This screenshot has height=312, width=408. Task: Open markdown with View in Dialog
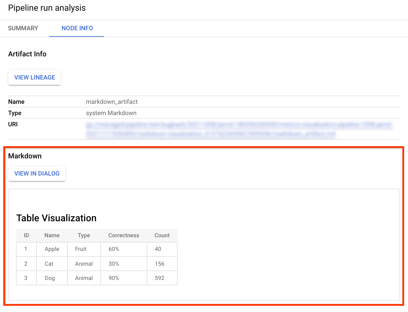click(37, 173)
